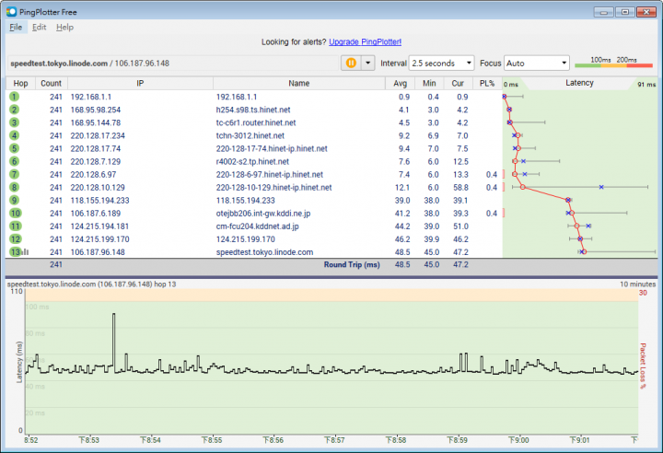This screenshot has height=453, width=663.
Task: Select hop 9 green circle icon
Action: [x=14, y=201]
